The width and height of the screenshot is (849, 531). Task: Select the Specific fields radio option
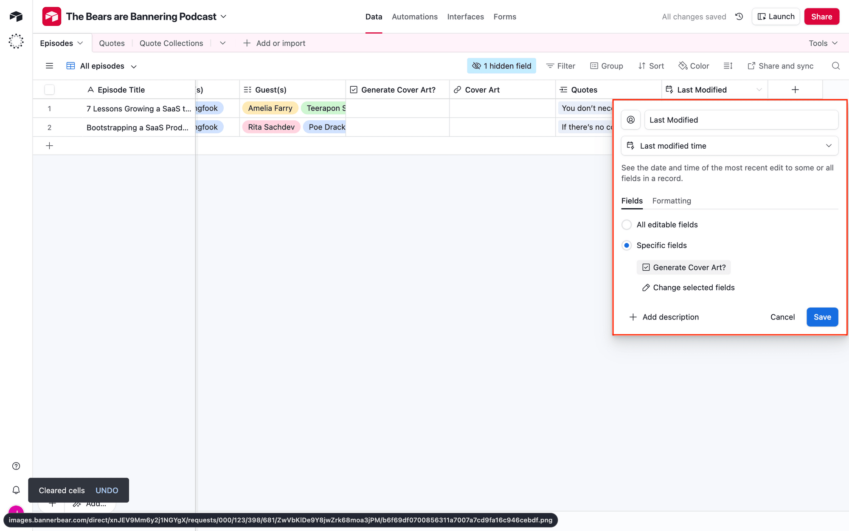click(627, 246)
